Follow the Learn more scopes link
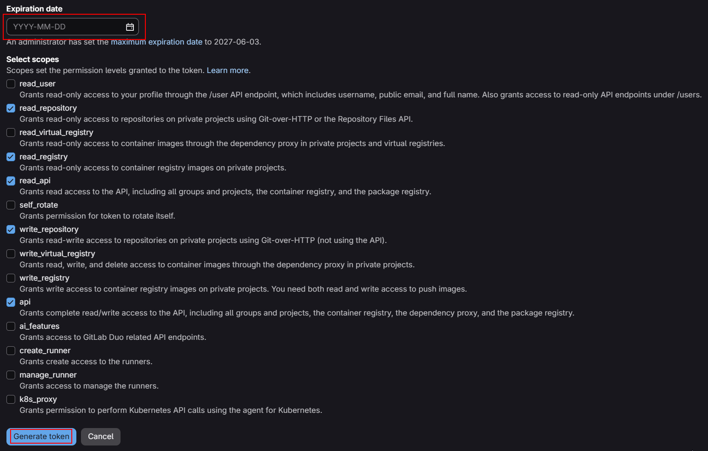Image resolution: width=708 pixels, height=451 pixels. (x=228, y=70)
